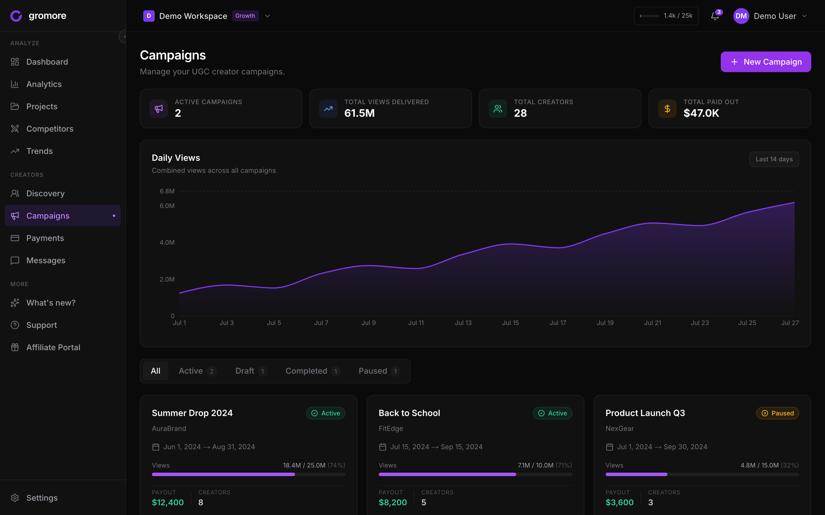This screenshot has width=825, height=515.
Task: Click the $8,200 payout value
Action: click(393, 502)
